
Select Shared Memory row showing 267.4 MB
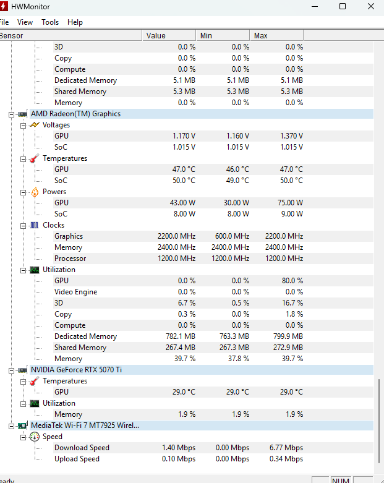[x=213, y=348]
